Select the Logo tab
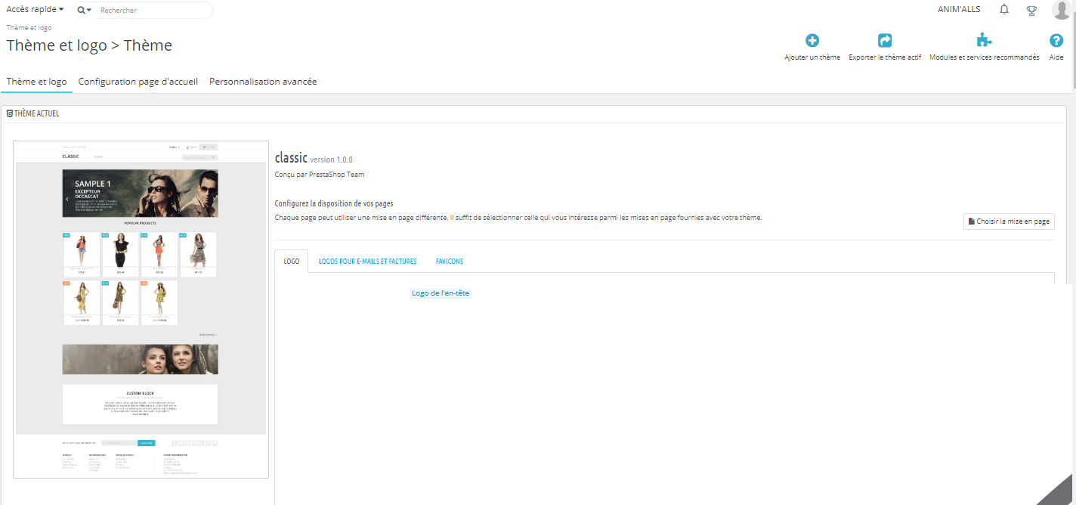 click(x=291, y=262)
